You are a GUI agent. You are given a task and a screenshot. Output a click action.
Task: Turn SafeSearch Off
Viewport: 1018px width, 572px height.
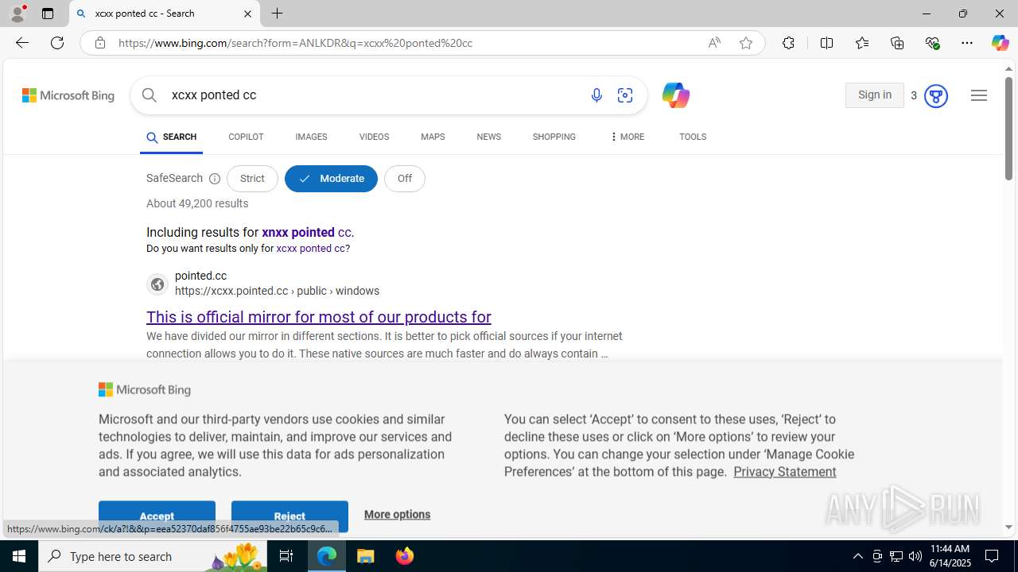[x=405, y=179]
